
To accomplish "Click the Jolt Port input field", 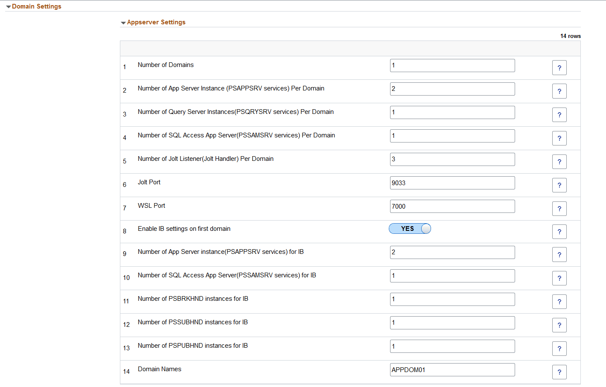I will [452, 183].
